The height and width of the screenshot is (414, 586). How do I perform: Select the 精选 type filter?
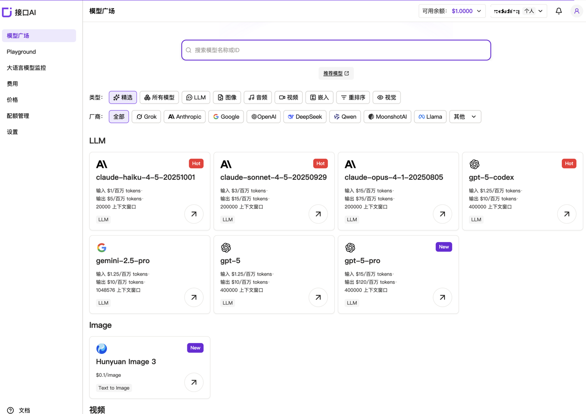click(x=123, y=97)
